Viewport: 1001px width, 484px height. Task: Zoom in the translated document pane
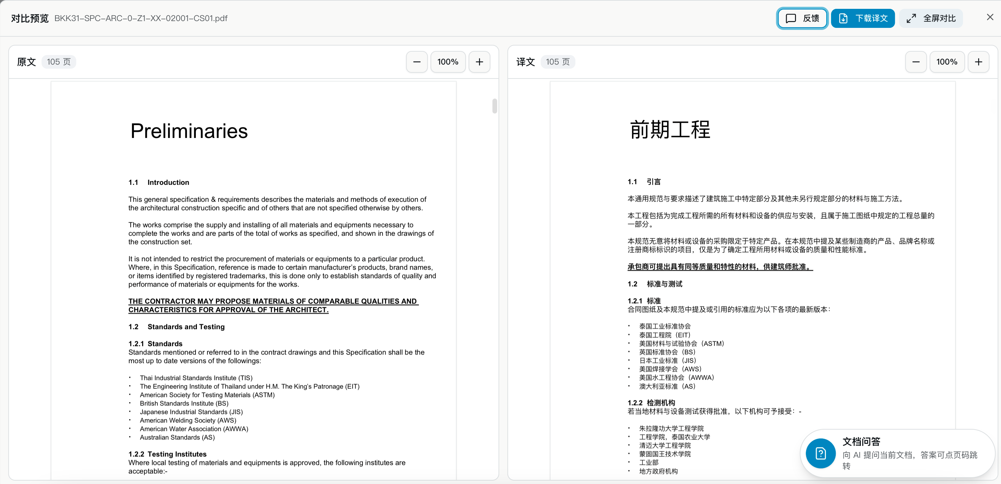click(978, 62)
